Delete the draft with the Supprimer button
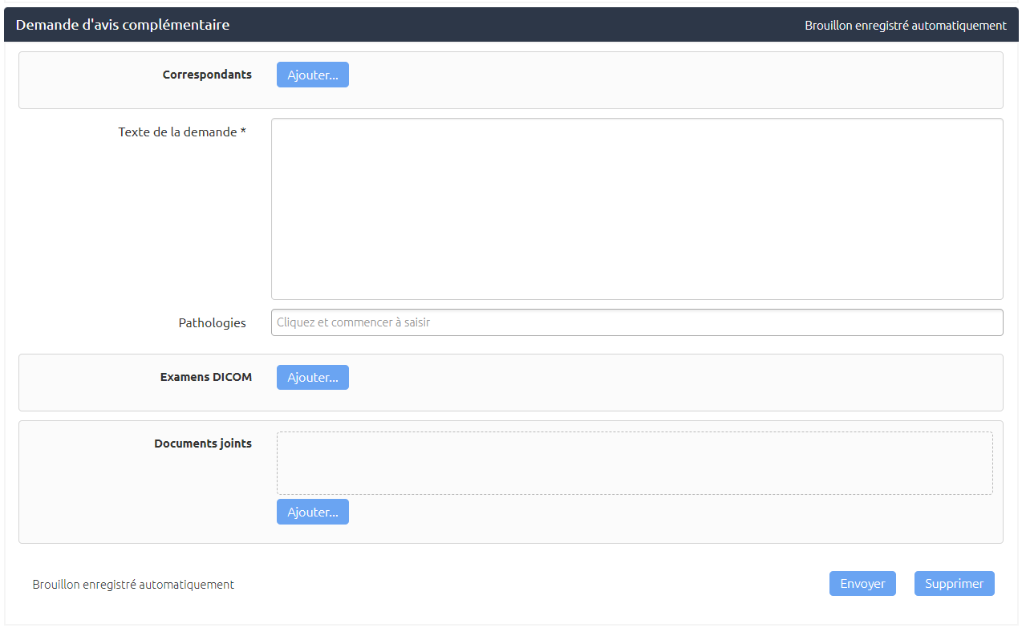Screen dimensions: 1026x632 coord(955,584)
